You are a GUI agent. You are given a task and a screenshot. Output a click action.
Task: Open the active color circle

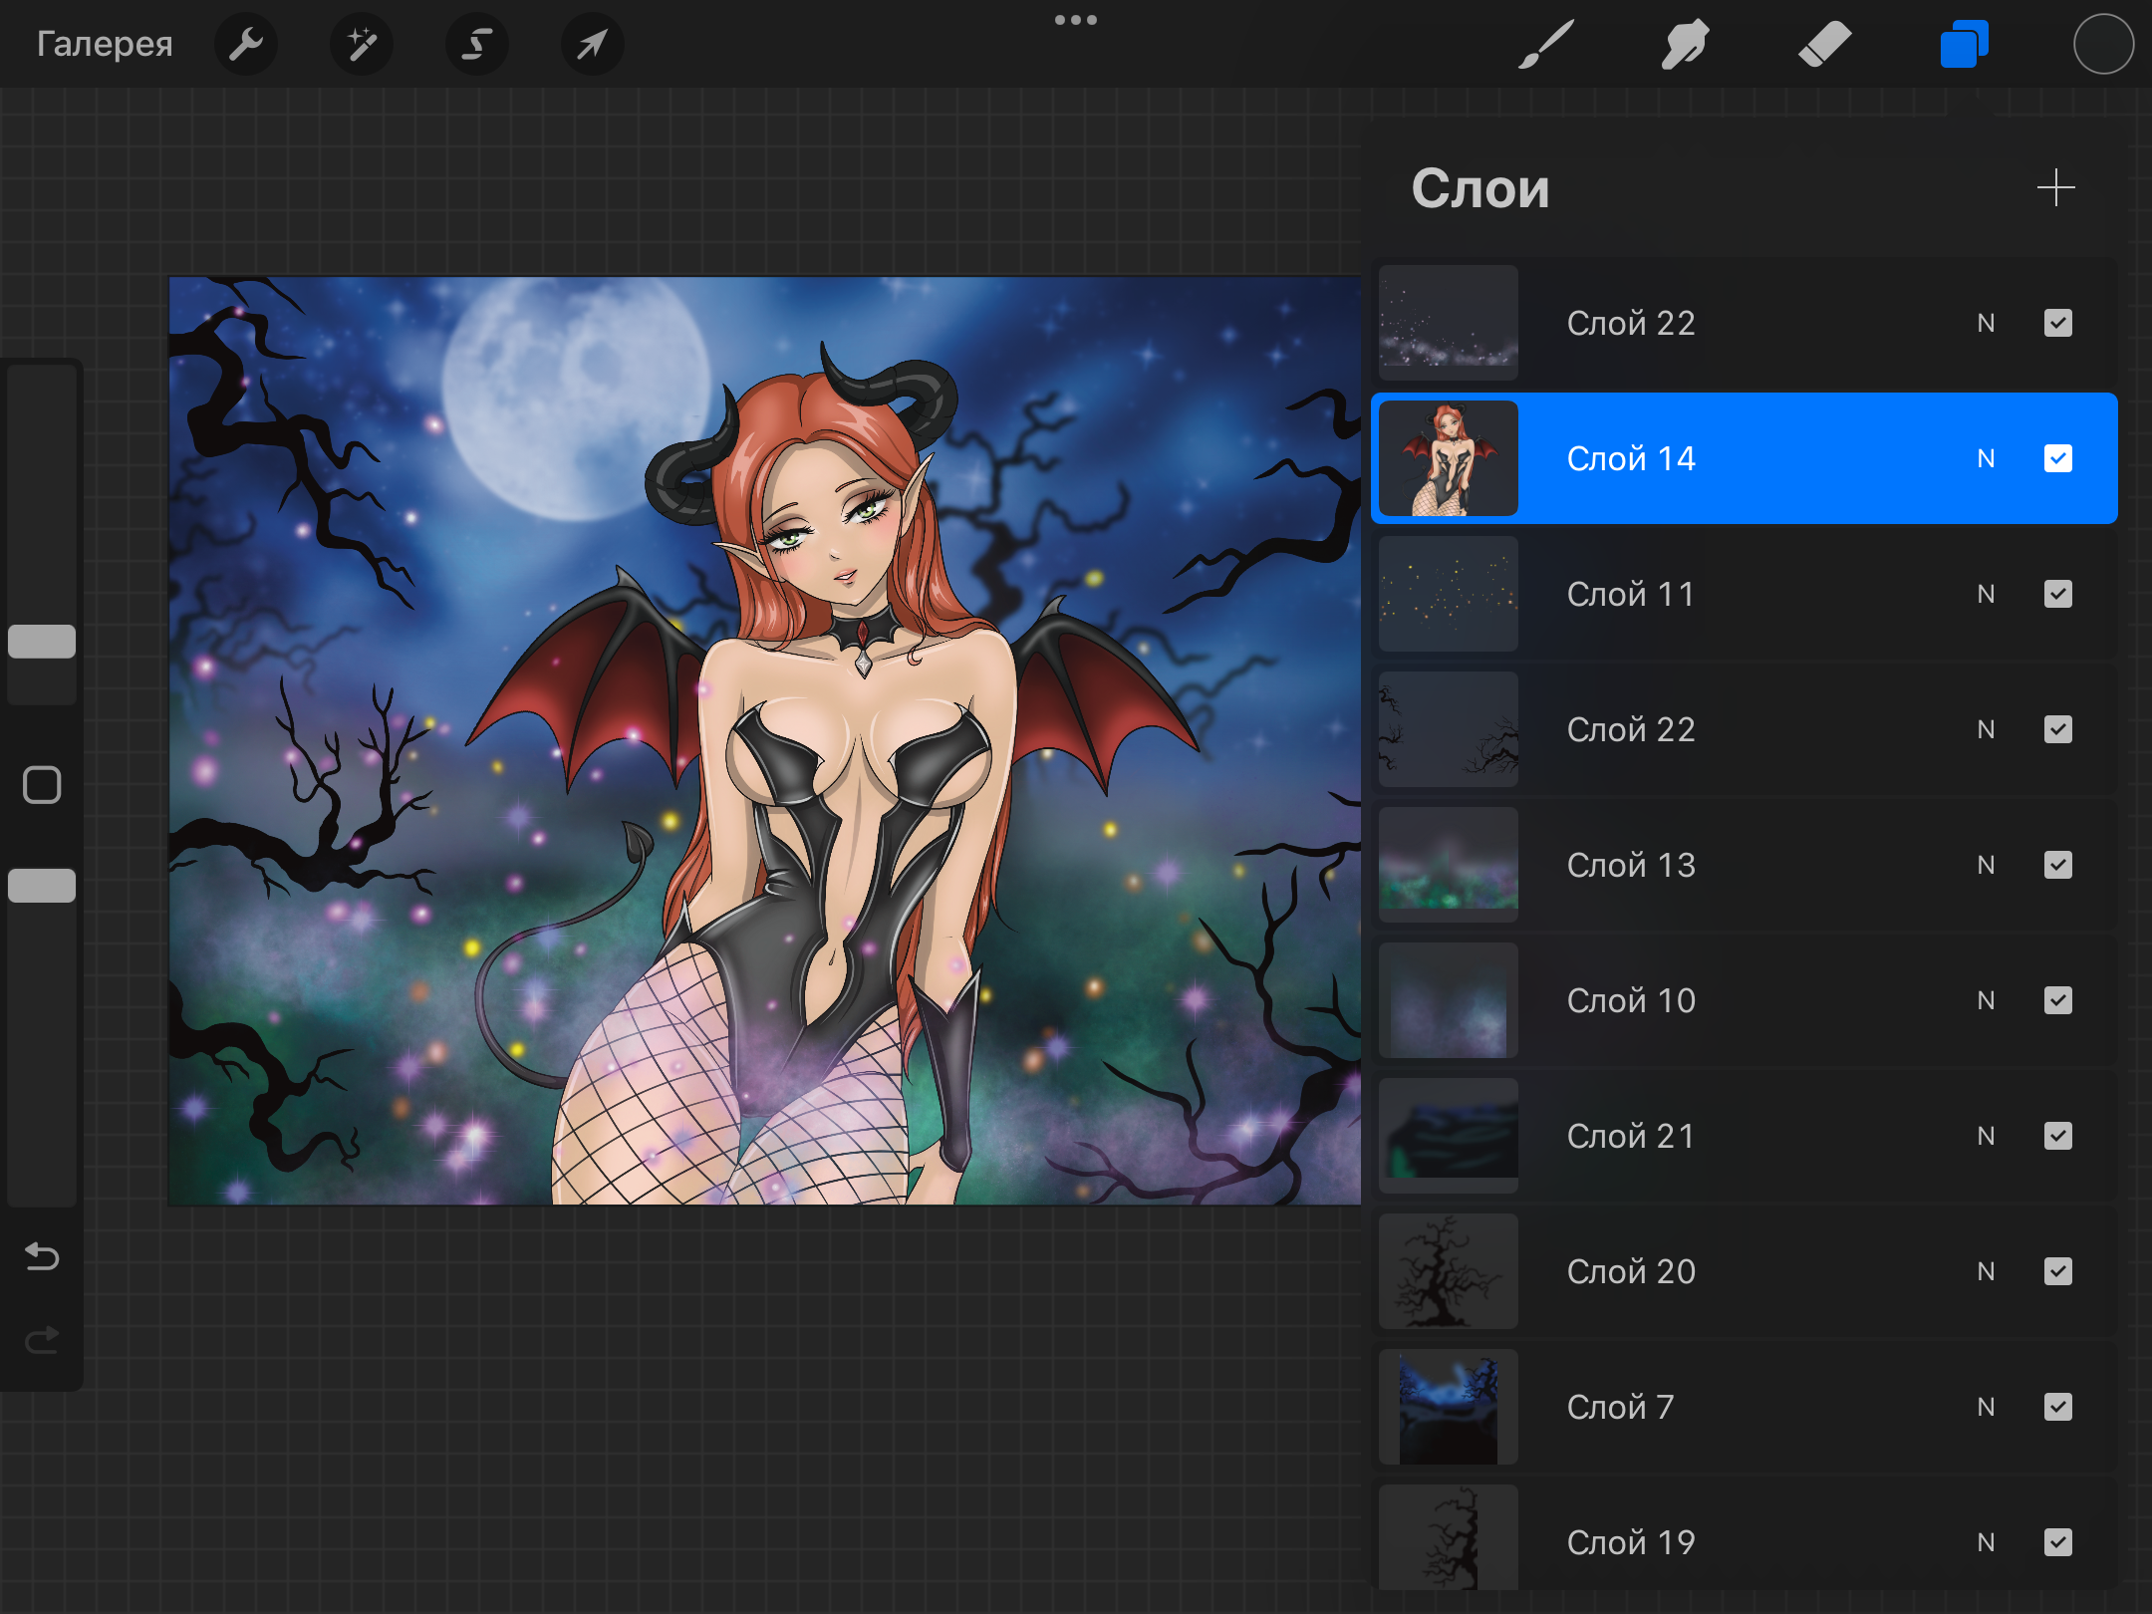click(2103, 44)
